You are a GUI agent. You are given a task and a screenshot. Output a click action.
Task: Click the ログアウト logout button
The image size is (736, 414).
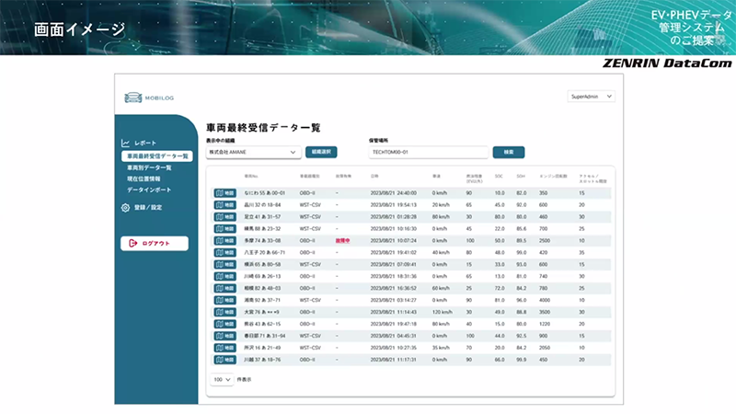pyautogui.click(x=155, y=243)
